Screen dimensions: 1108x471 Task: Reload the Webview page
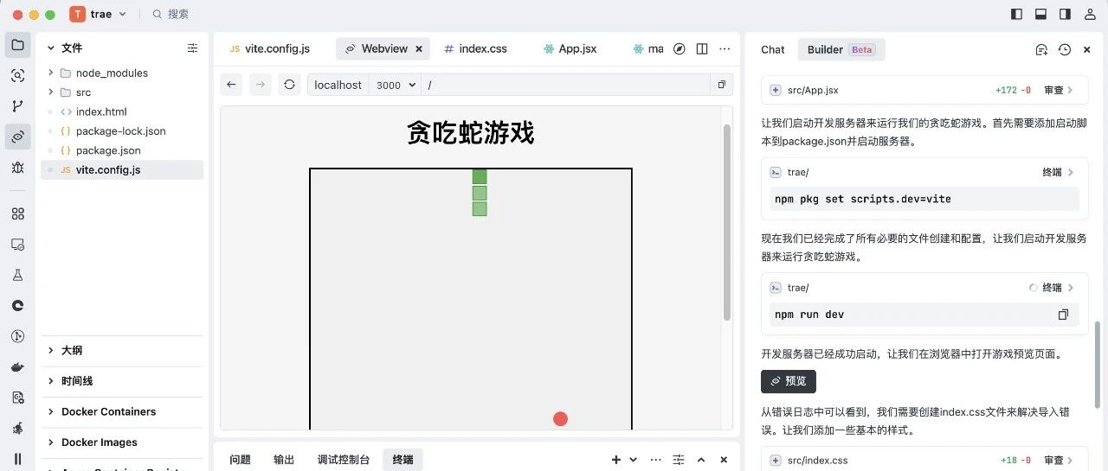pos(289,85)
